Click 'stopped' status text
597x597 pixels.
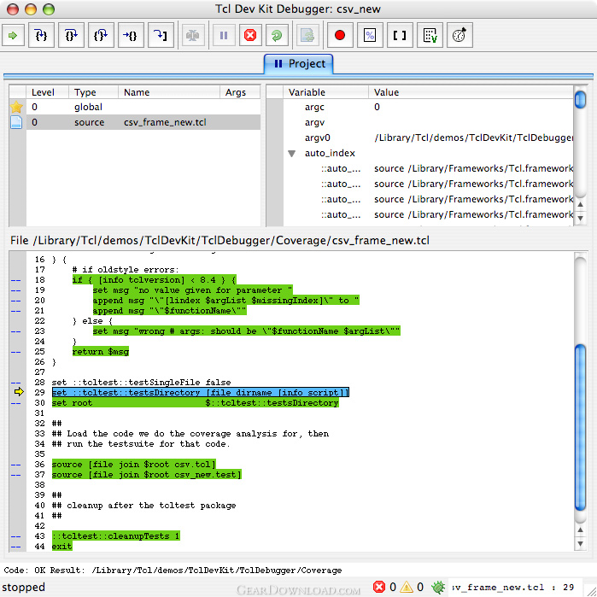click(x=24, y=587)
